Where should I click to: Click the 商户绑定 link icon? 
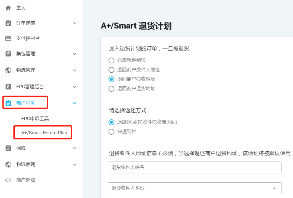8,180
